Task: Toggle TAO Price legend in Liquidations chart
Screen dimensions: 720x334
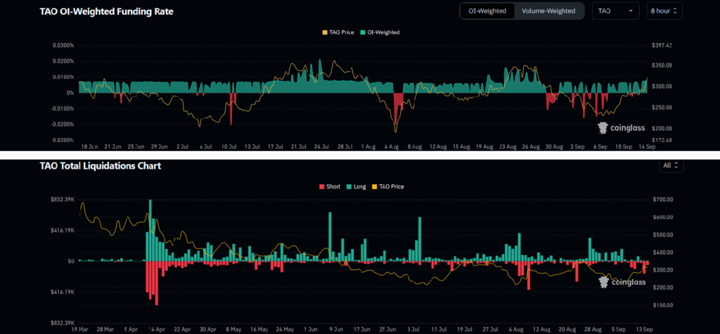Action: click(388, 186)
